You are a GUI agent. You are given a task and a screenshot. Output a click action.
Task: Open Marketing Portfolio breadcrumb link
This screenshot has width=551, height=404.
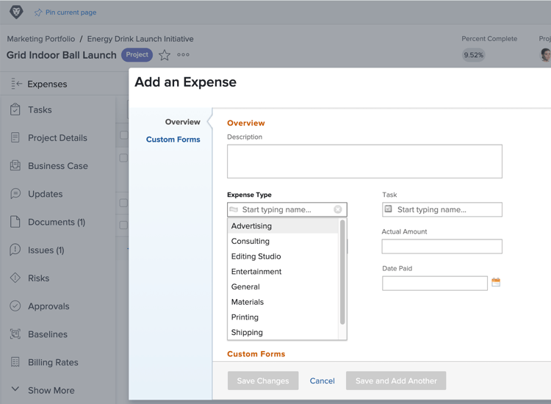[41, 39]
